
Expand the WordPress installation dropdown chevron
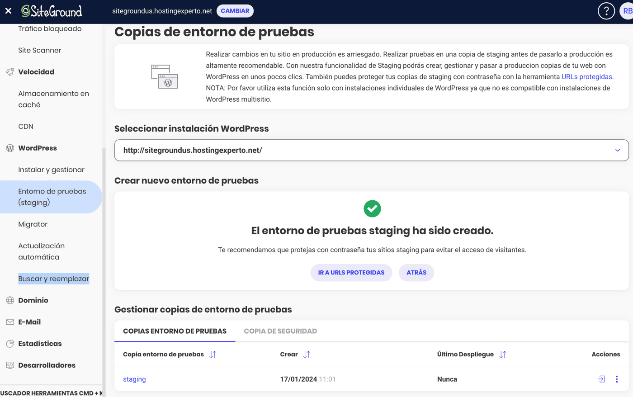coord(618,151)
